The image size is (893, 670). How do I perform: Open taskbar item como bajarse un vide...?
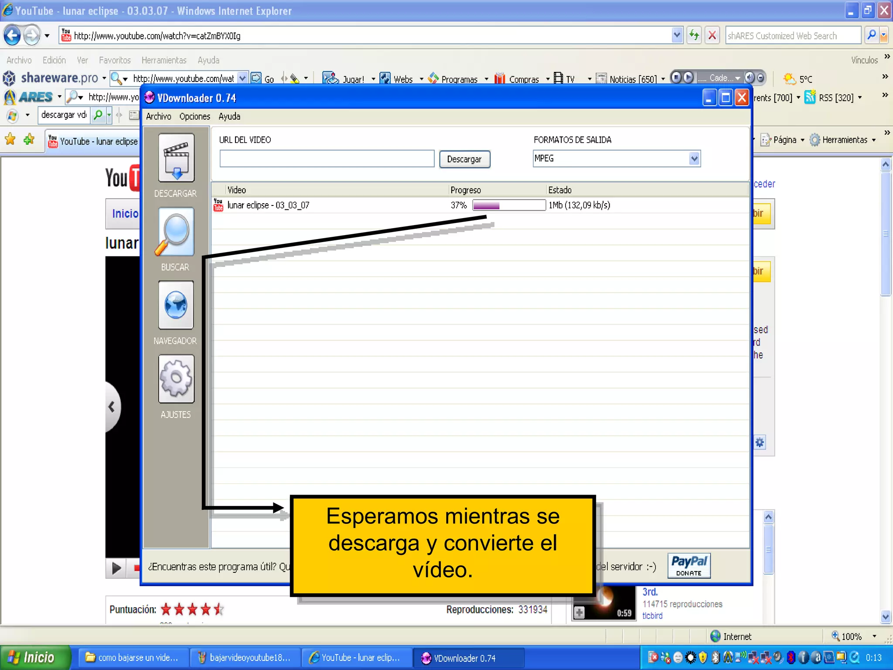134,657
